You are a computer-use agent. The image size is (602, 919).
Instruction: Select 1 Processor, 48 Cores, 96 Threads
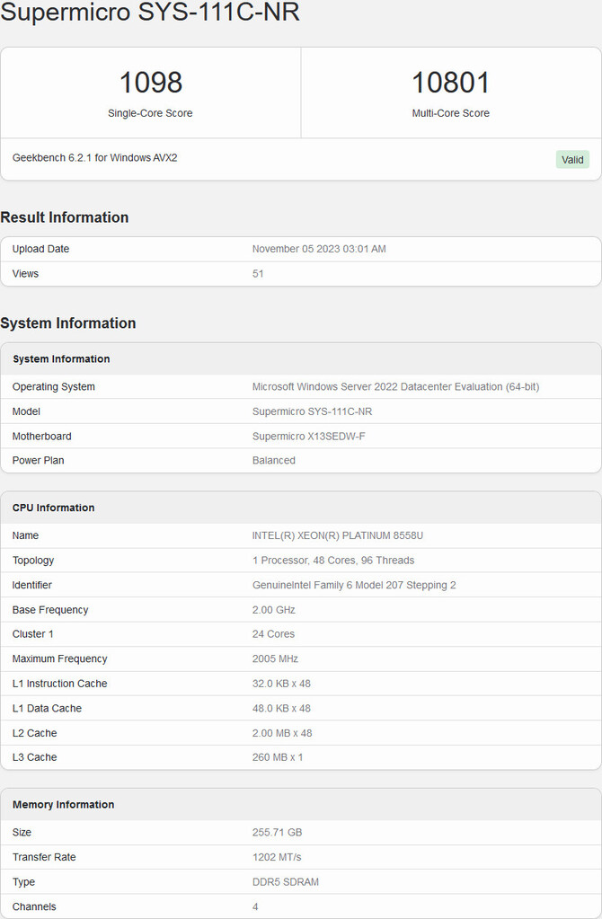coord(333,561)
